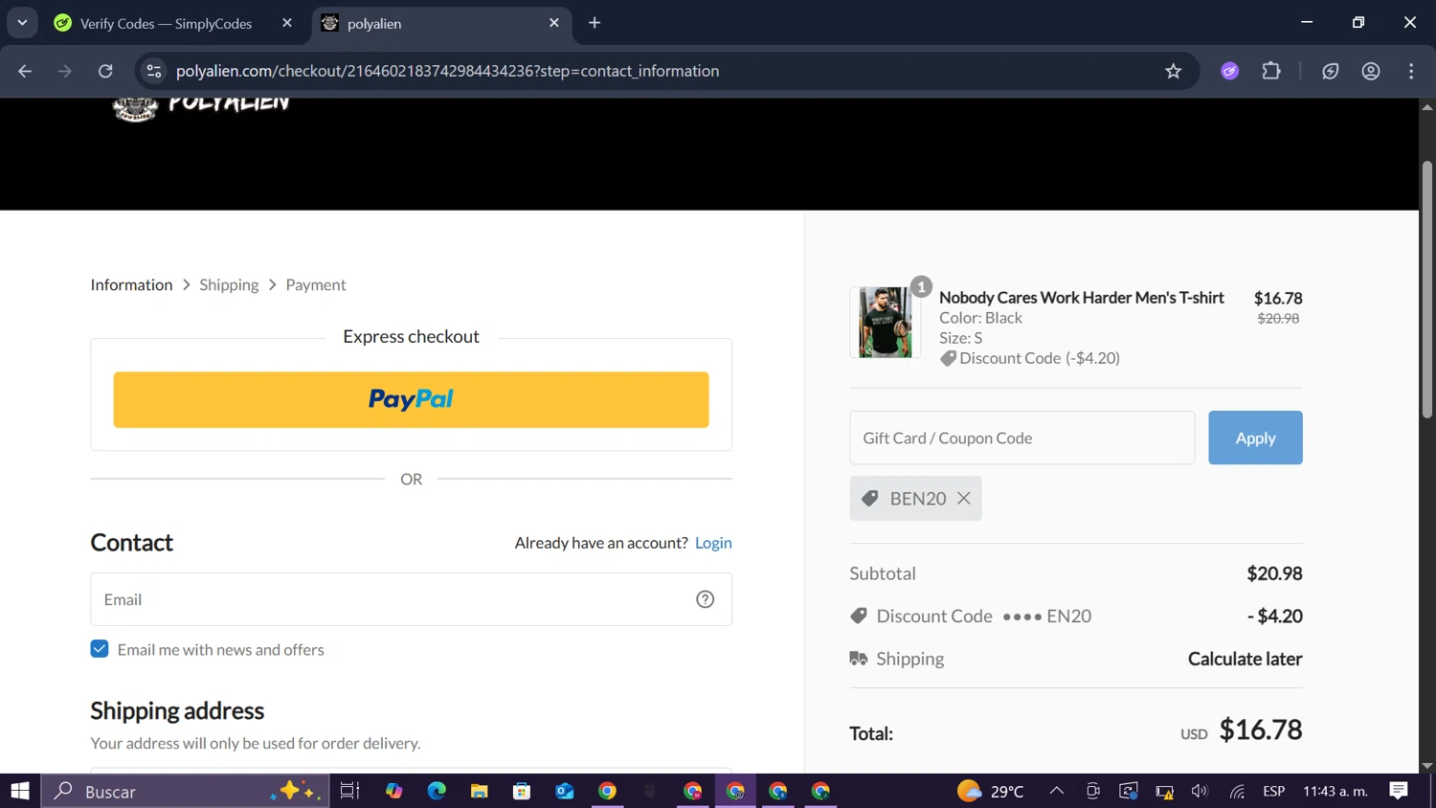Click the Shipping truck icon

859,659
